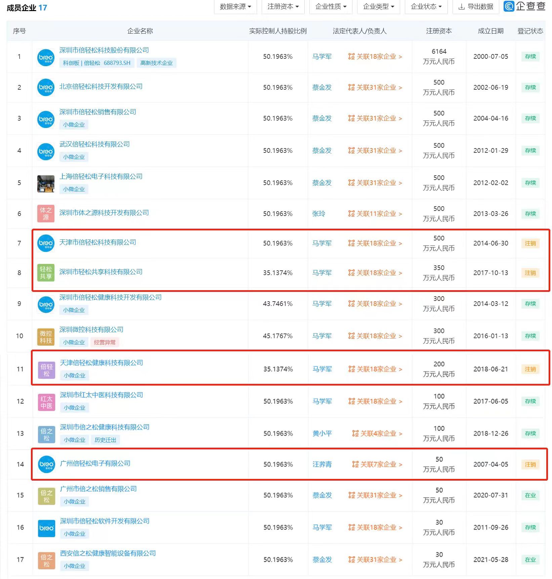The height and width of the screenshot is (579, 552).
Task: Click the 45.1767% shareholding value
Action: coord(278,336)
